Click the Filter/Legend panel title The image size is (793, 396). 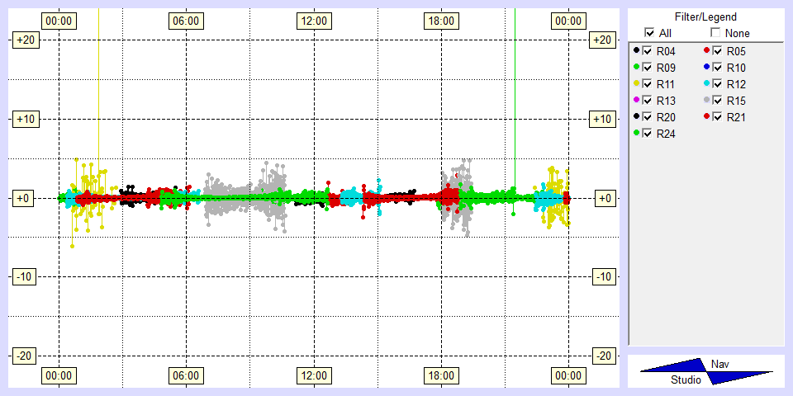tap(705, 16)
